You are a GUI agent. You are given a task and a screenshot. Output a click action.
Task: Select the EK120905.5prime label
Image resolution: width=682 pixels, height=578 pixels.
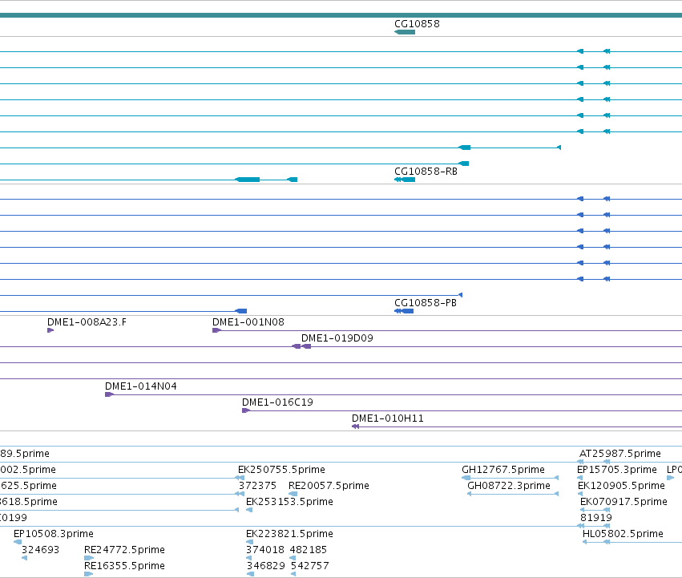click(621, 486)
